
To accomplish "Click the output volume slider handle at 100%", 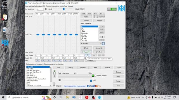I will [91, 81].
